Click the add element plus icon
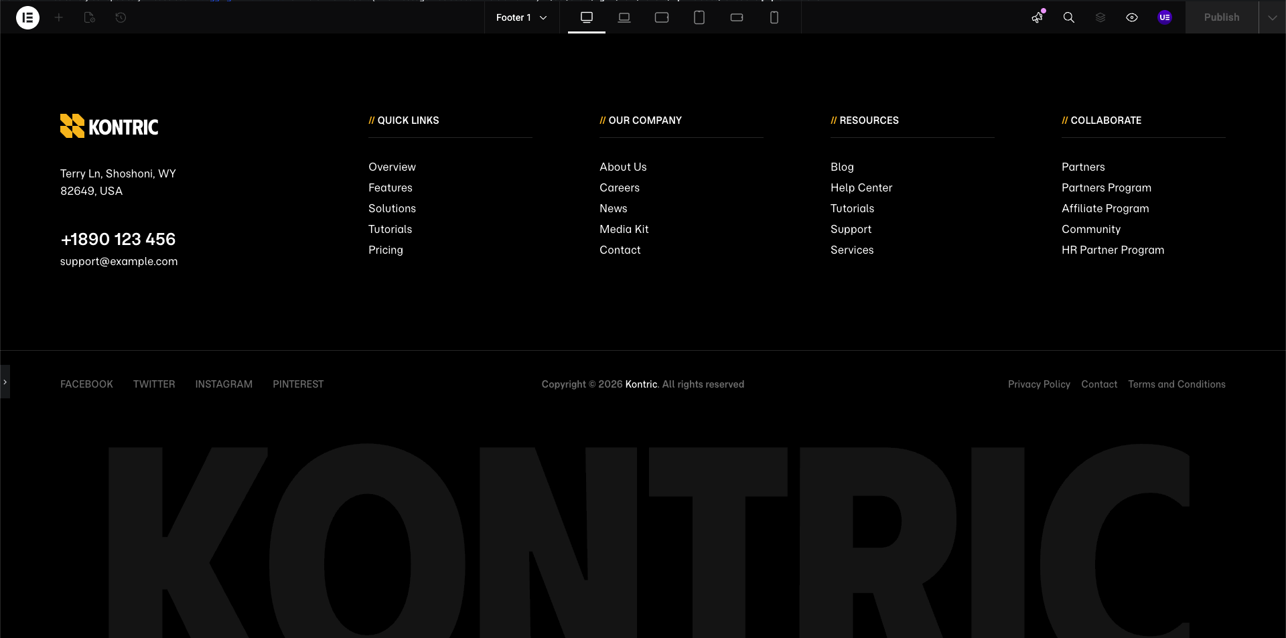The width and height of the screenshot is (1286, 638). (x=59, y=17)
